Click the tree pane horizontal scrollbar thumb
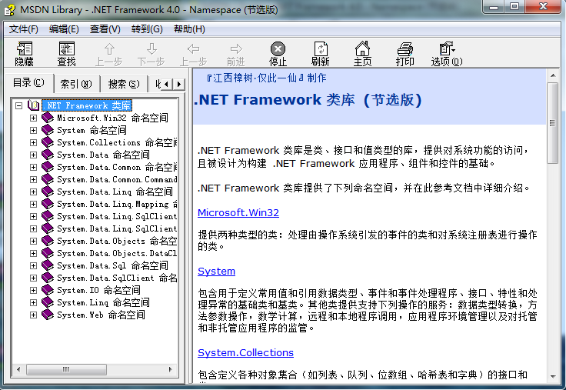 tap(66, 369)
